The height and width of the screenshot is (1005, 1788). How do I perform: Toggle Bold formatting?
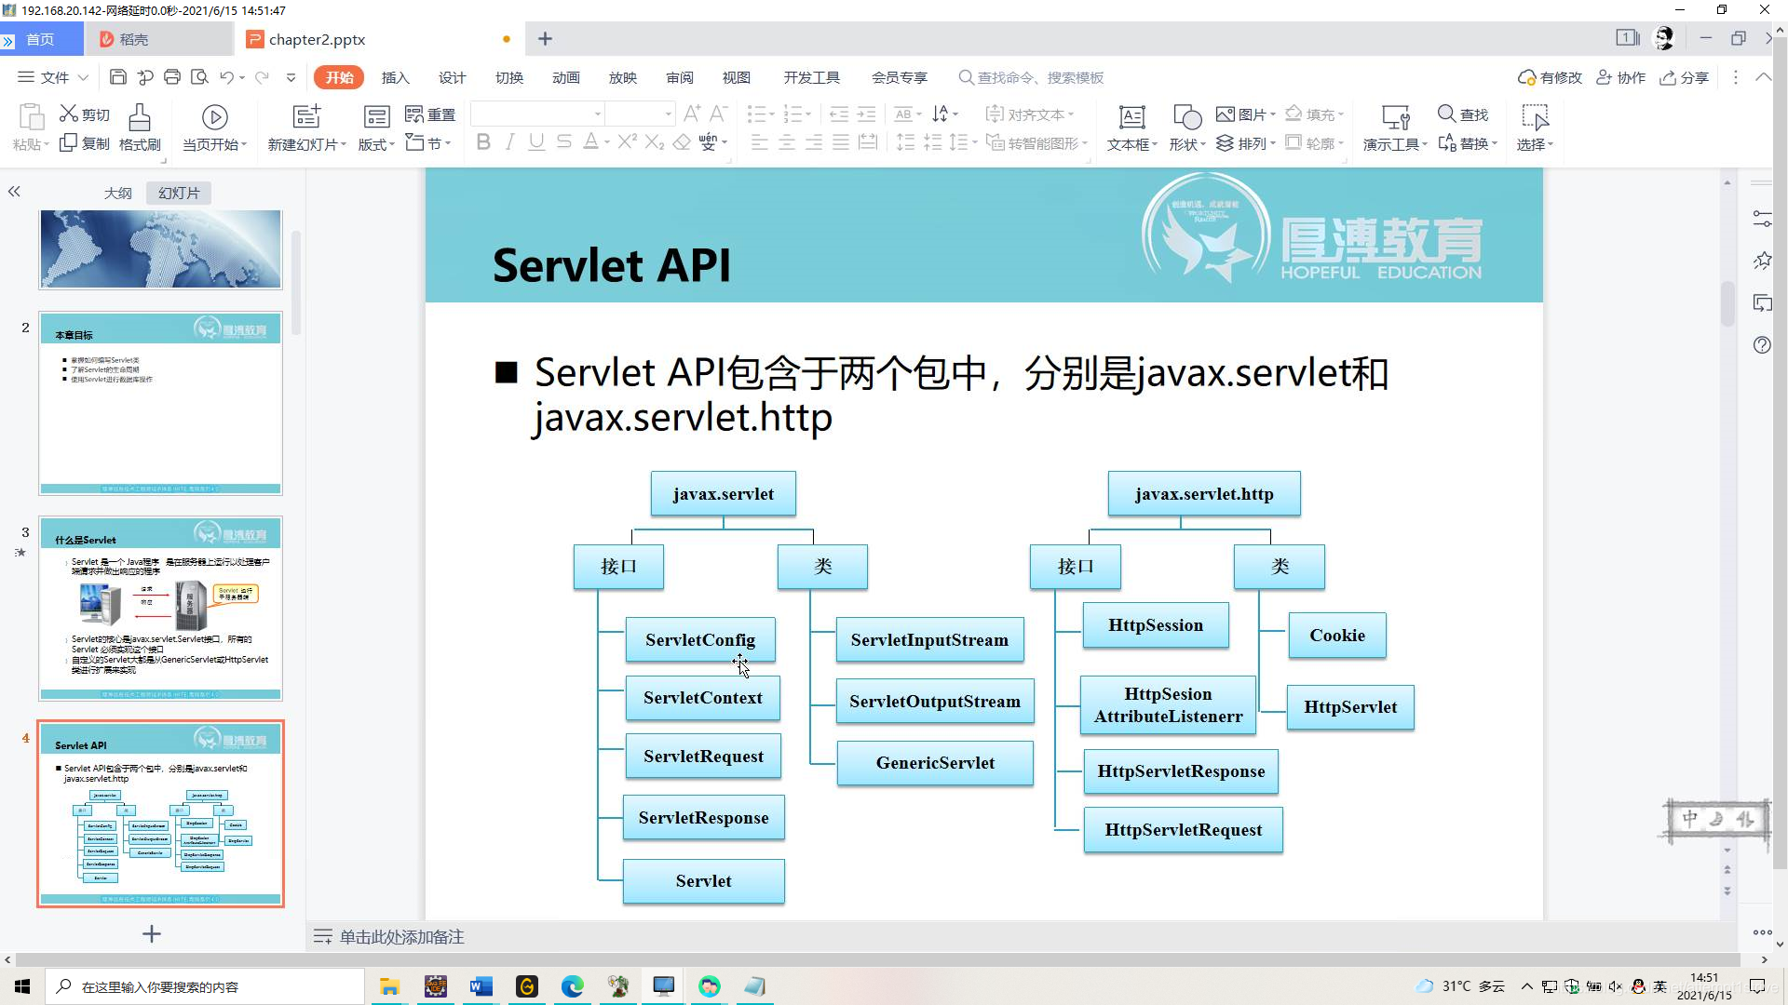tap(483, 142)
